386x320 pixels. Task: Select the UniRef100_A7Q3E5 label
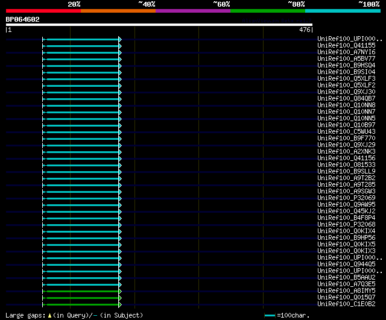(x=346, y=284)
